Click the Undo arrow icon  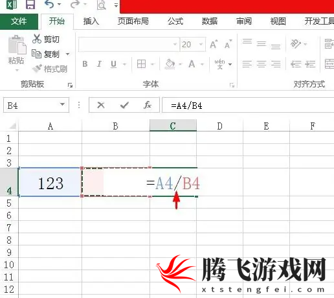(49, 5)
